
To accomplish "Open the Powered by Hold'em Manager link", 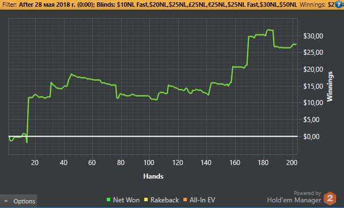I will (294, 197).
